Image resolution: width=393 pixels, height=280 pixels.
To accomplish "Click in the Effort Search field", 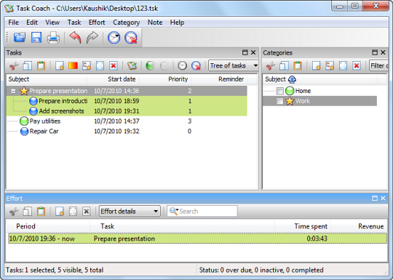I will [x=202, y=211].
